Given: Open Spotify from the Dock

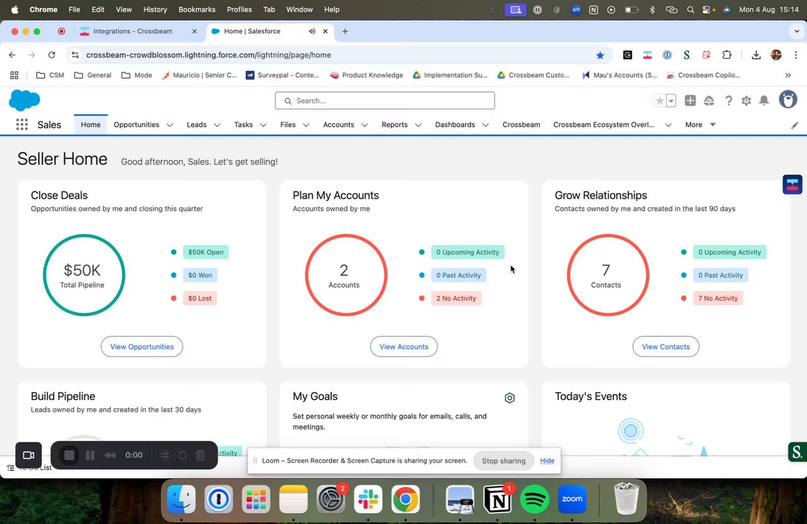Looking at the screenshot, I should [535, 500].
